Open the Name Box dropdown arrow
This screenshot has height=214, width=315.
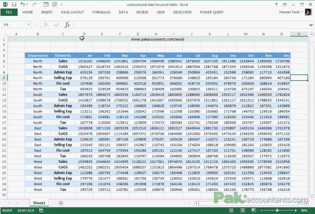coord(29,25)
